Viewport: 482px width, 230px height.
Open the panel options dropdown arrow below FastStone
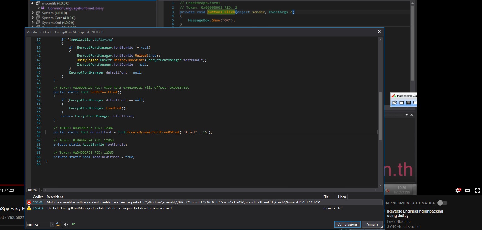pyautogui.click(x=406, y=115)
